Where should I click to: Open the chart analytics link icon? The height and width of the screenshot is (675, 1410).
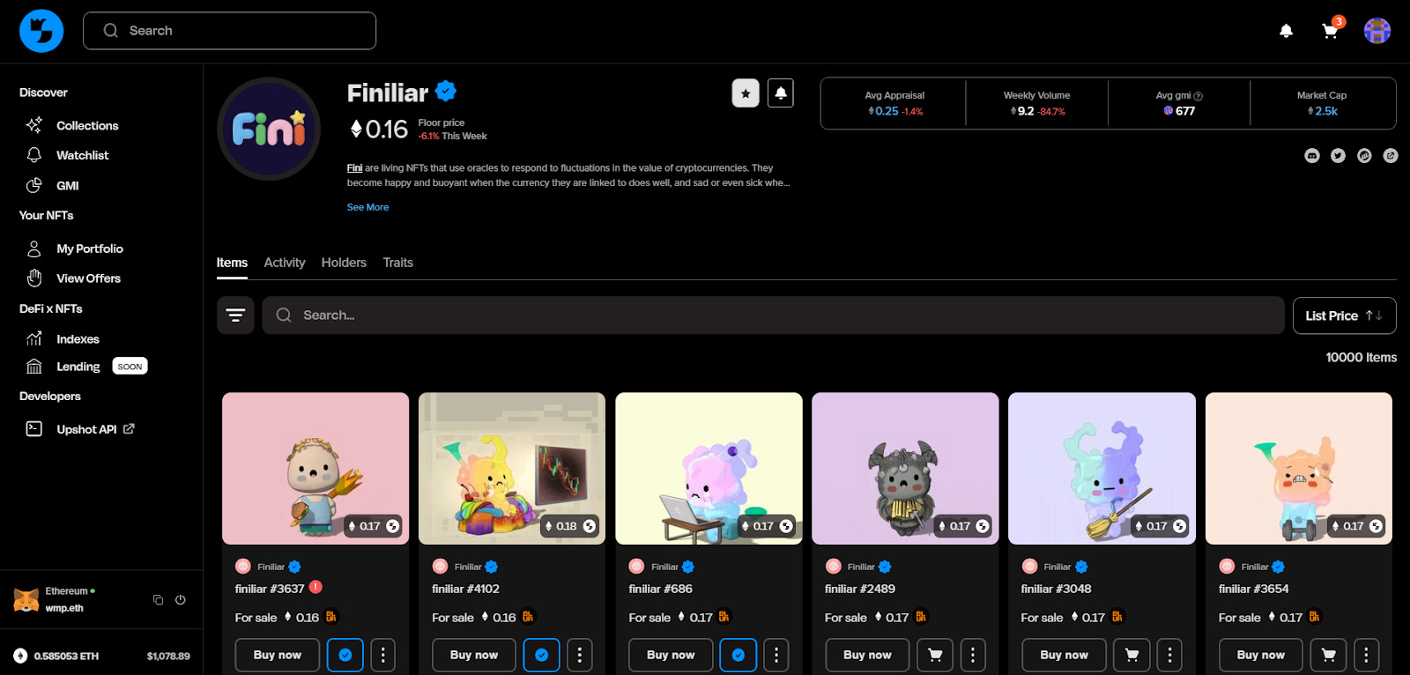(1364, 156)
